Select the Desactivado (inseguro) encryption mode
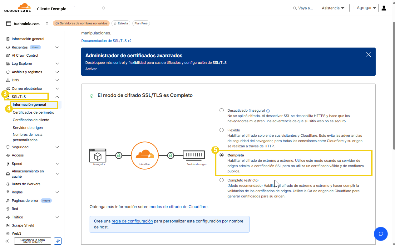 (x=222, y=110)
